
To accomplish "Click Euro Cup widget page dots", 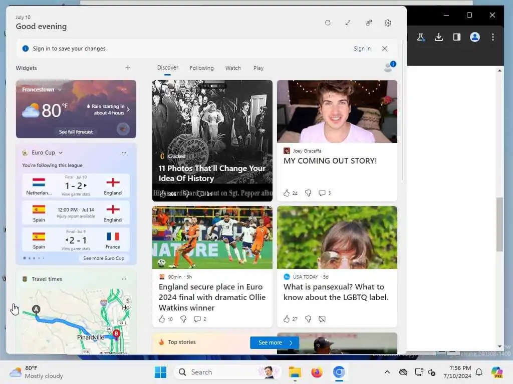I will coord(34,258).
